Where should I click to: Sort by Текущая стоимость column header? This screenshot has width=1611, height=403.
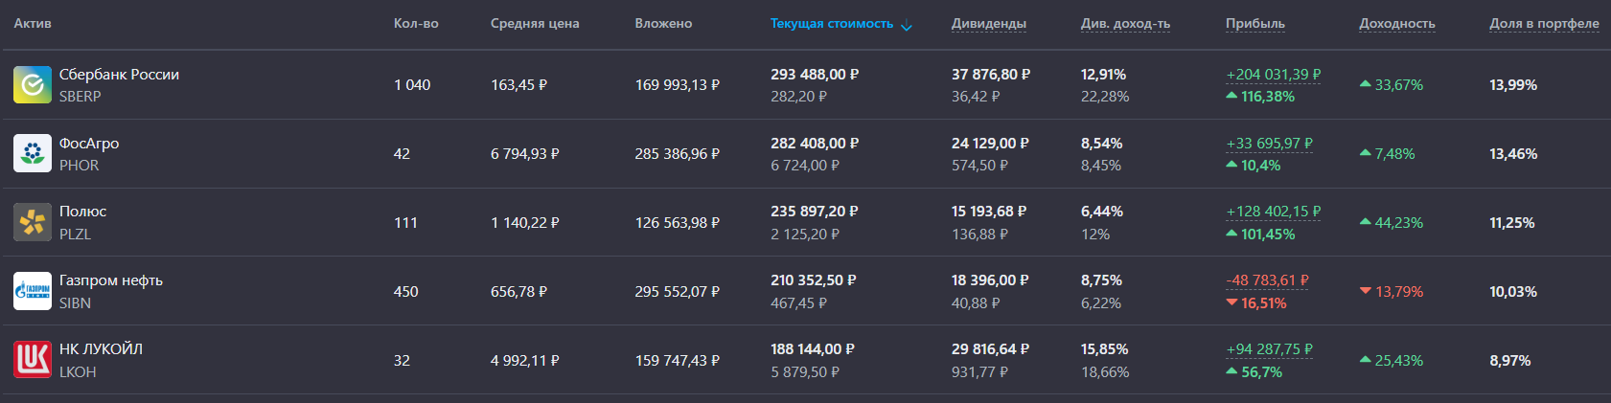pyautogui.click(x=831, y=24)
